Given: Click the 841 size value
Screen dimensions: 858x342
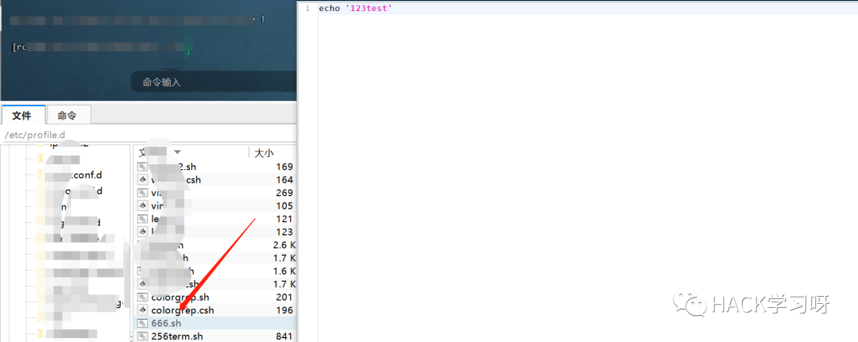Looking at the screenshot, I should pyautogui.click(x=284, y=336).
